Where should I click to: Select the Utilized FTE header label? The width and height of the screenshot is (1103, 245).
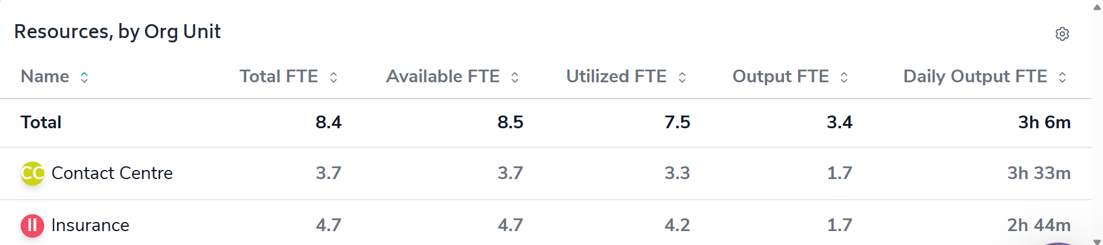tap(617, 77)
